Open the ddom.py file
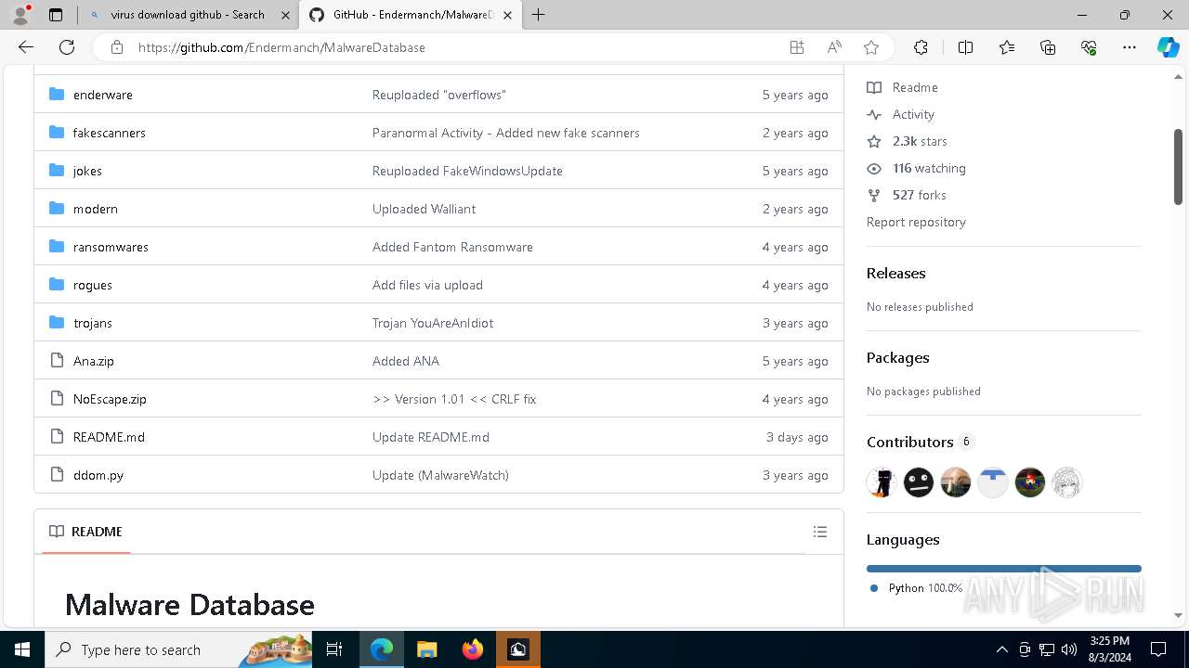This screenshot has height=668, width=1189. [98, 475]
